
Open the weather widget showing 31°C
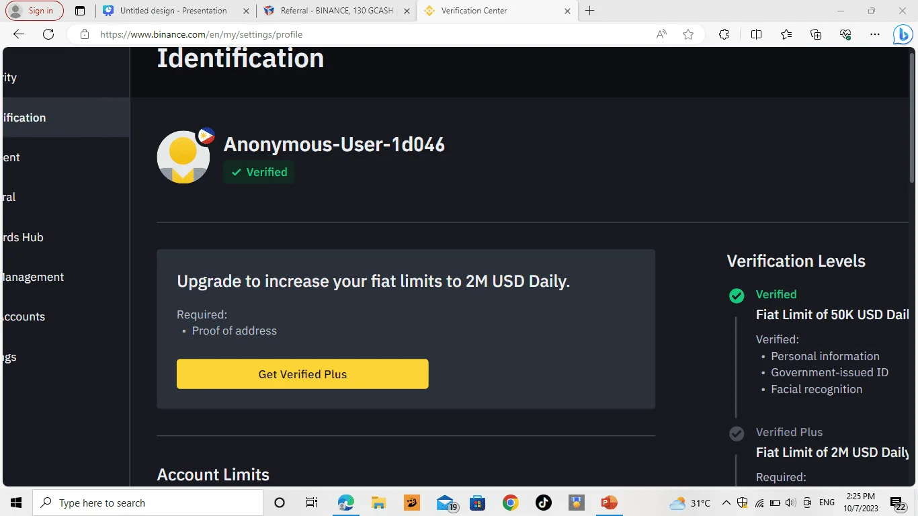[x=690, y=503]
